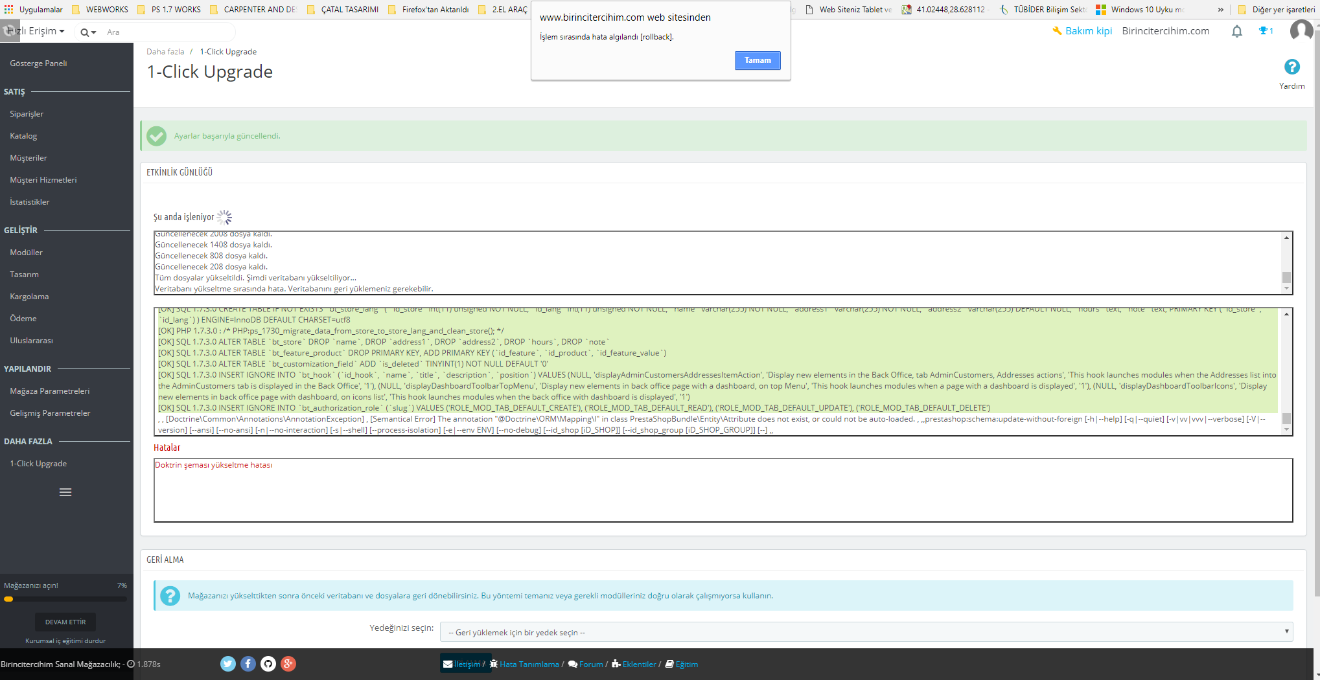Open Gelişmiş Parametreler menu item
The height and width of the screenshot is (680, 1320).
pyautogui.click(x=50, y=413)
